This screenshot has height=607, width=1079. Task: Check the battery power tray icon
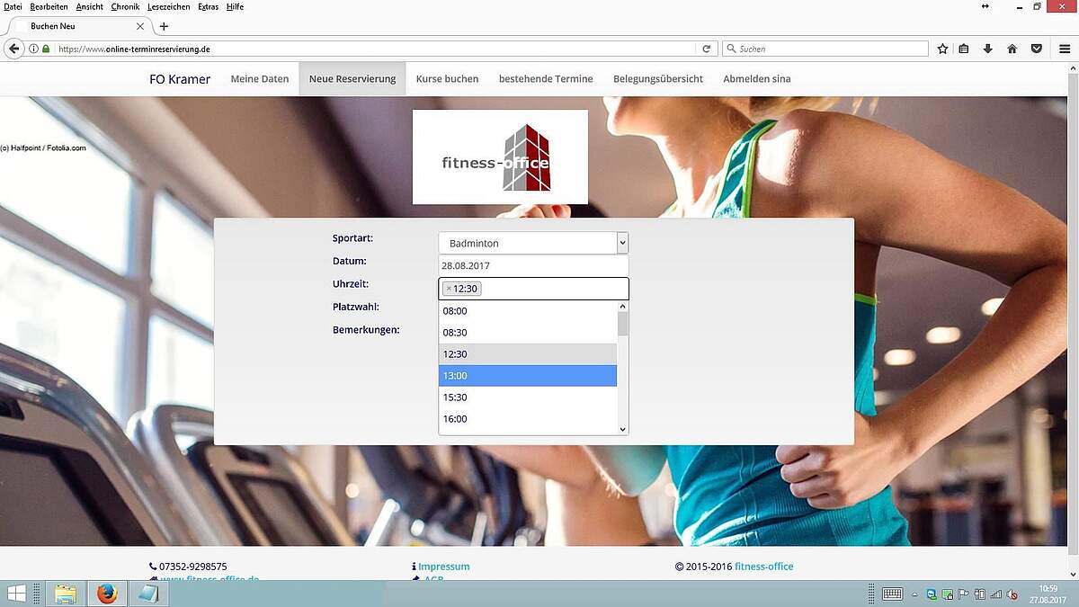point(979,594)
